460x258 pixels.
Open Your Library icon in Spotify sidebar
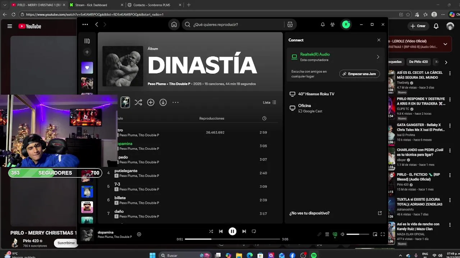[87, 41]
